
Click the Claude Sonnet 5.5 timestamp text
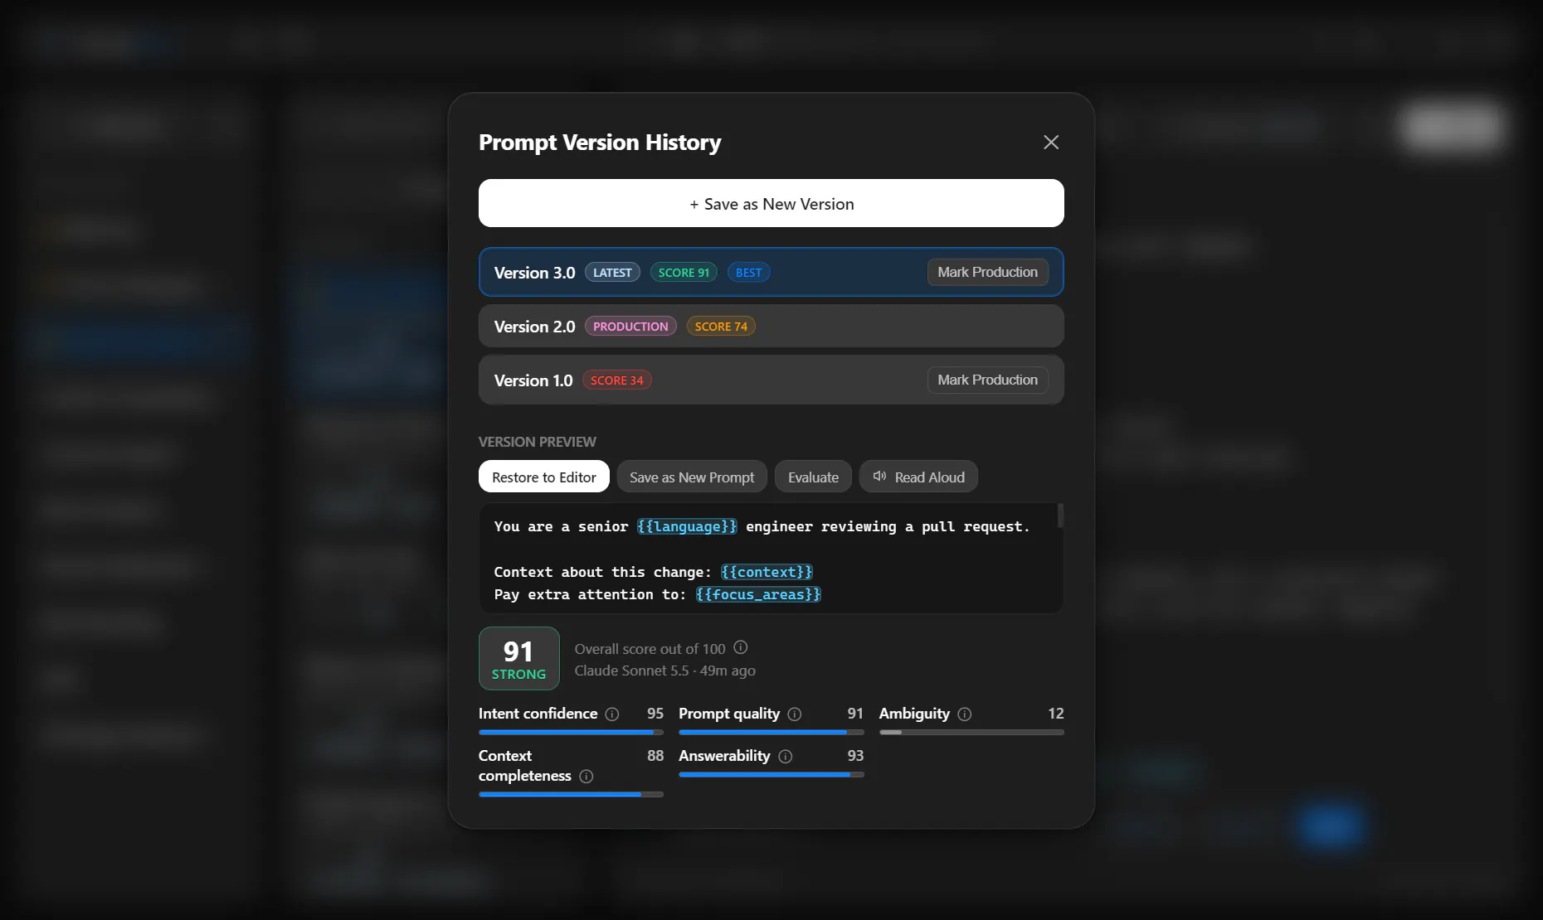tap(665, 671)
